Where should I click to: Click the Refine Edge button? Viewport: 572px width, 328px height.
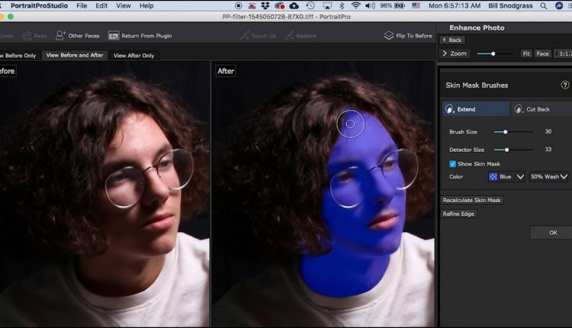(458, 214)
